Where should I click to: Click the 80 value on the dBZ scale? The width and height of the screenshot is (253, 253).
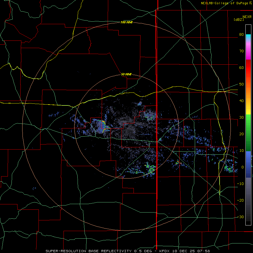(241, 35)
